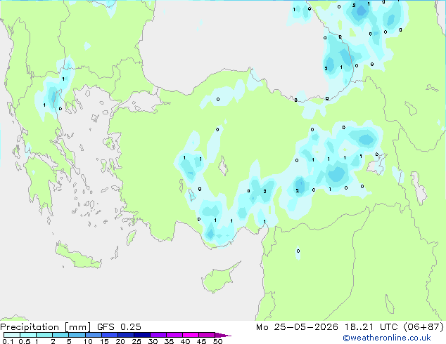Select the 20–25 mm legend color swatch
Image resolution: width=446 pixels, height=344 pixels.
point(125,335)
